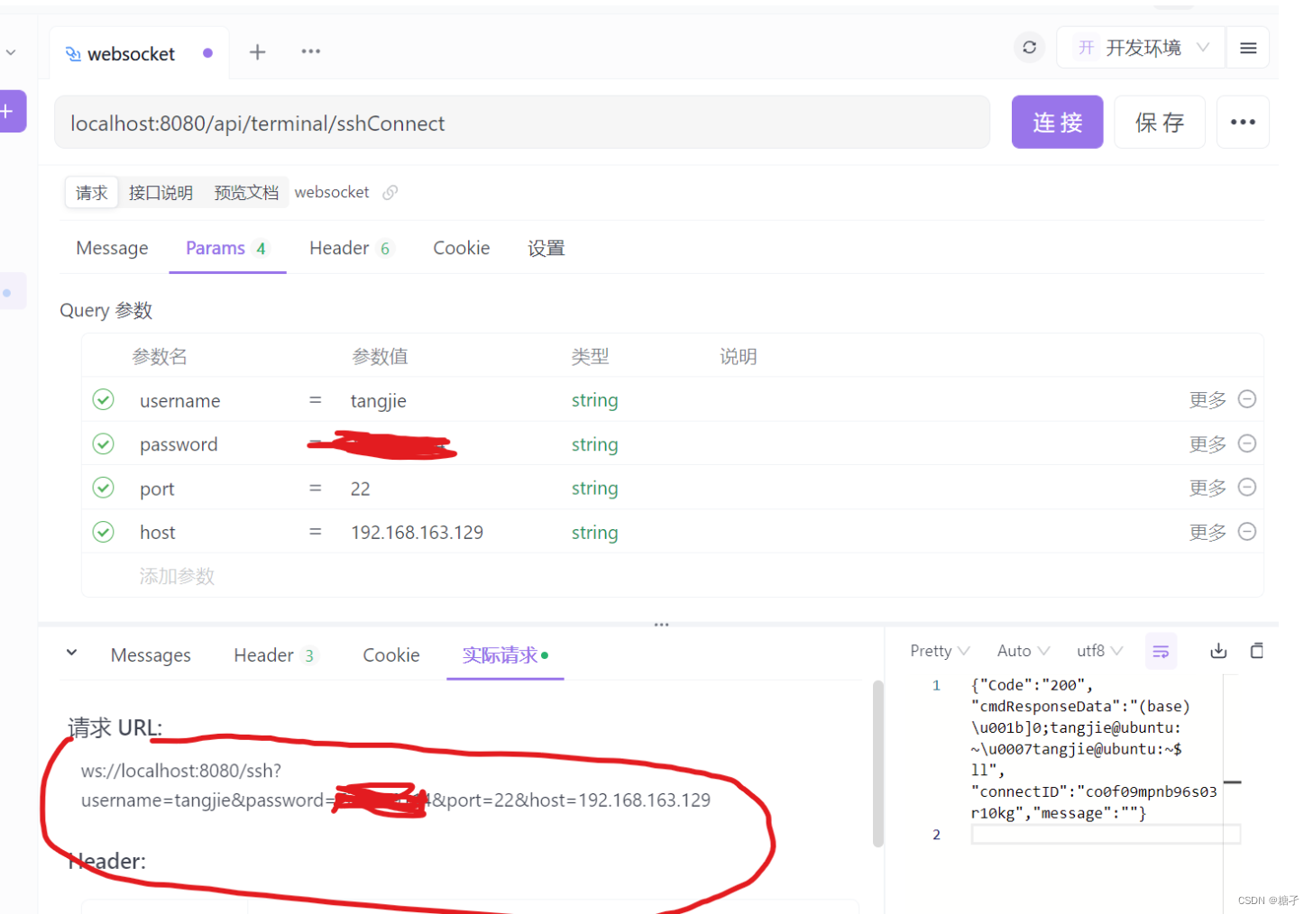Expand the left sidebar chevron
This screenshot has height=914, width=1313.
[x=11, y=52]
